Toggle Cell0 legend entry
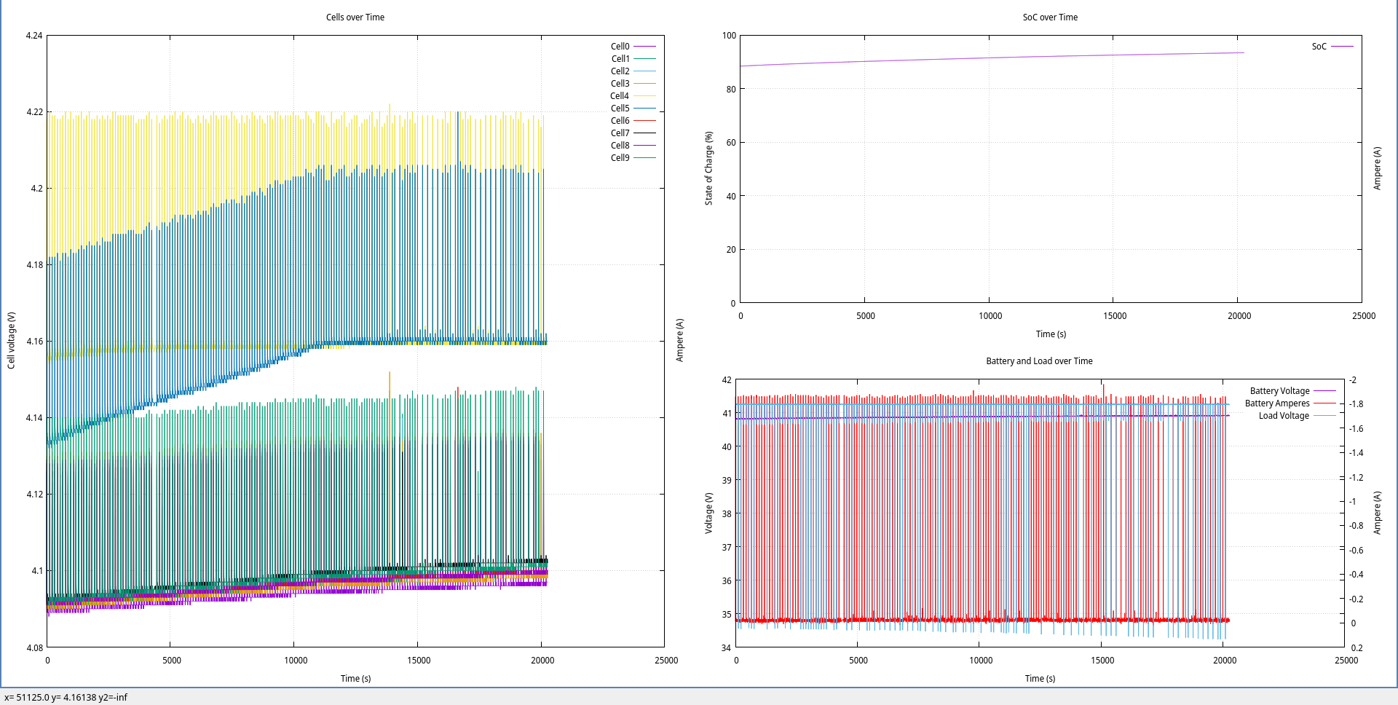This screenshot has height=705, width=1398. click(633, 47)
